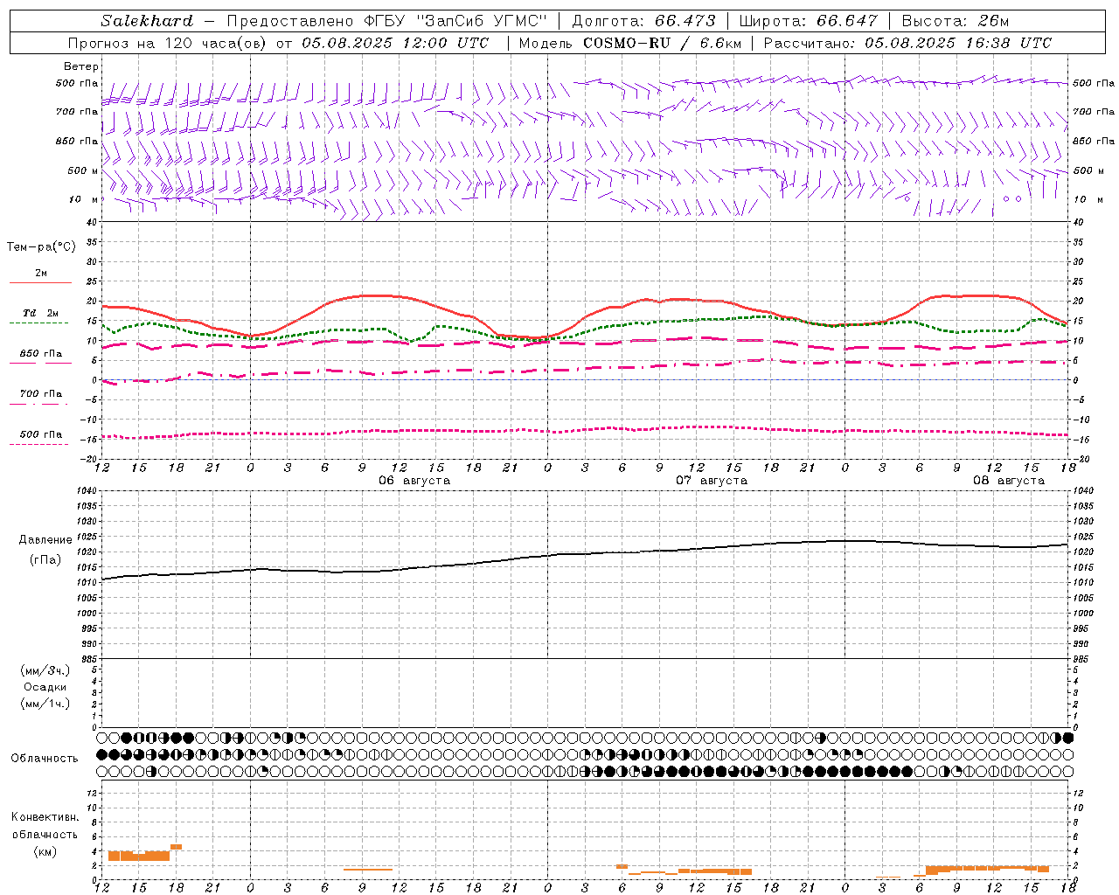1119x895 pixels.
Task: Click the dashed line sample under "Td 2м"
Action: pyautogui.click(x=39, y=323)
